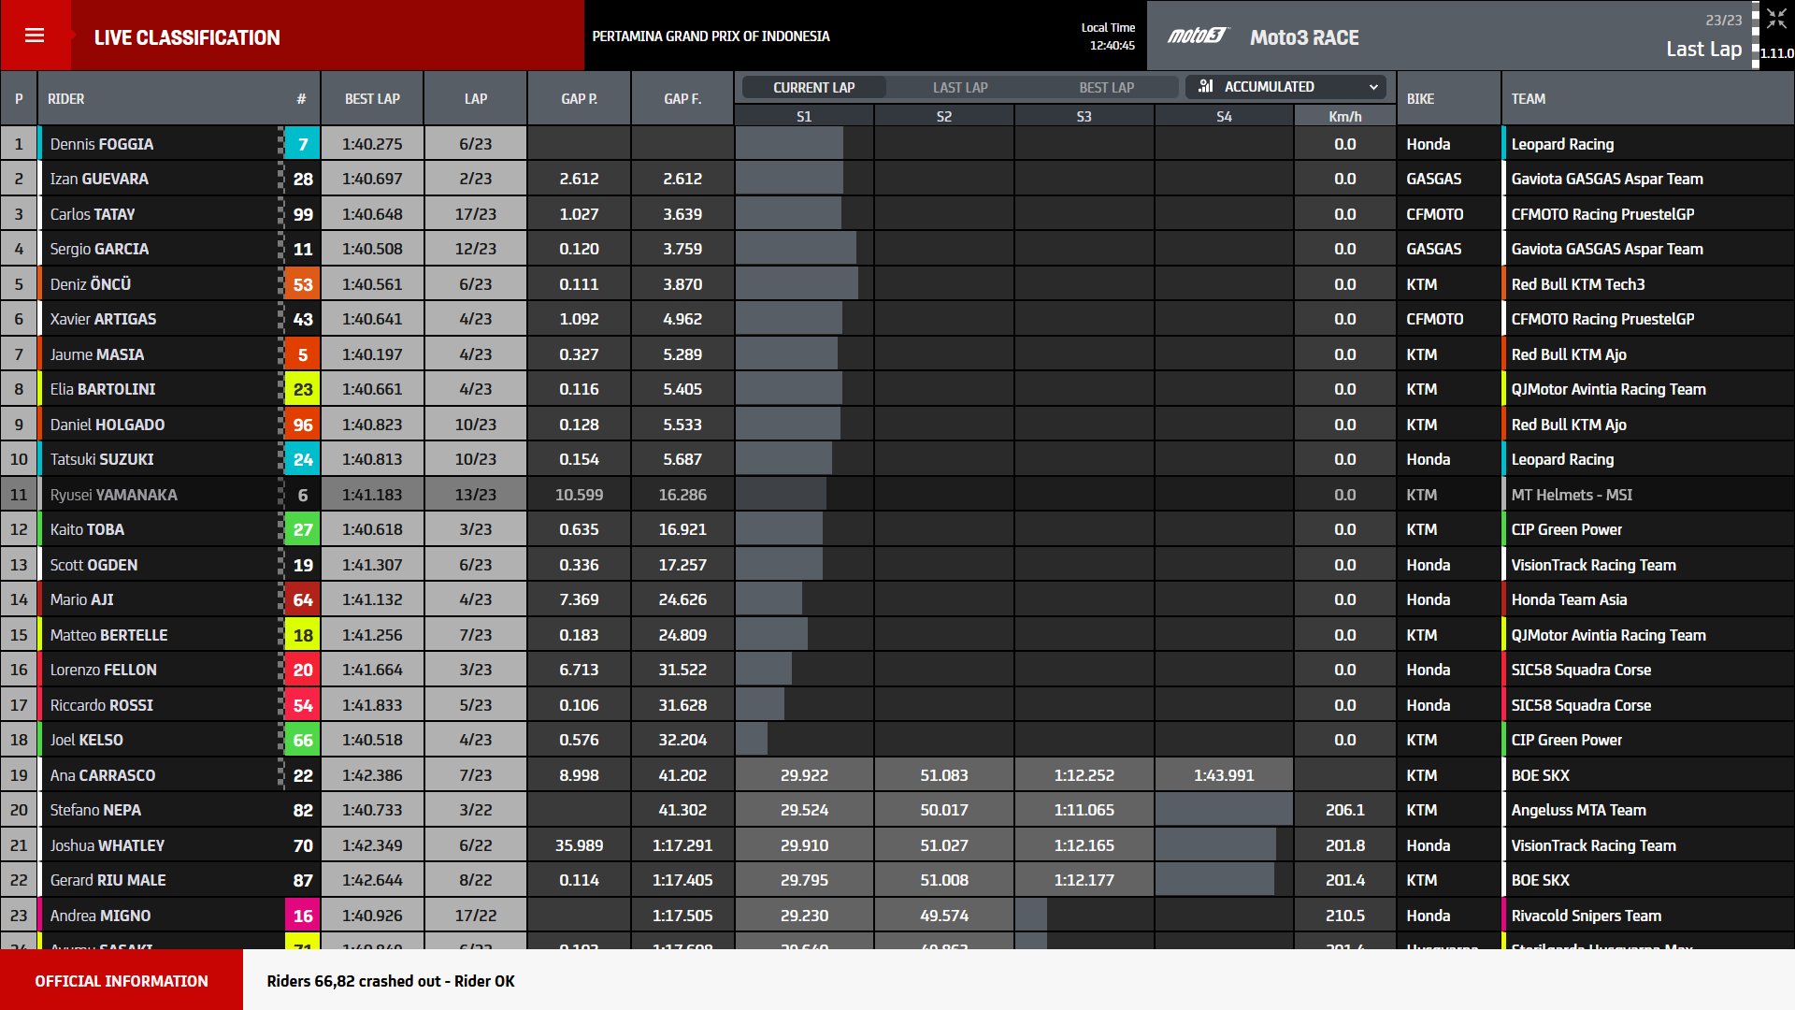Sort by Gap F. column header
The height and width of the screenshot is (1010, 1795).
(682, 98)
